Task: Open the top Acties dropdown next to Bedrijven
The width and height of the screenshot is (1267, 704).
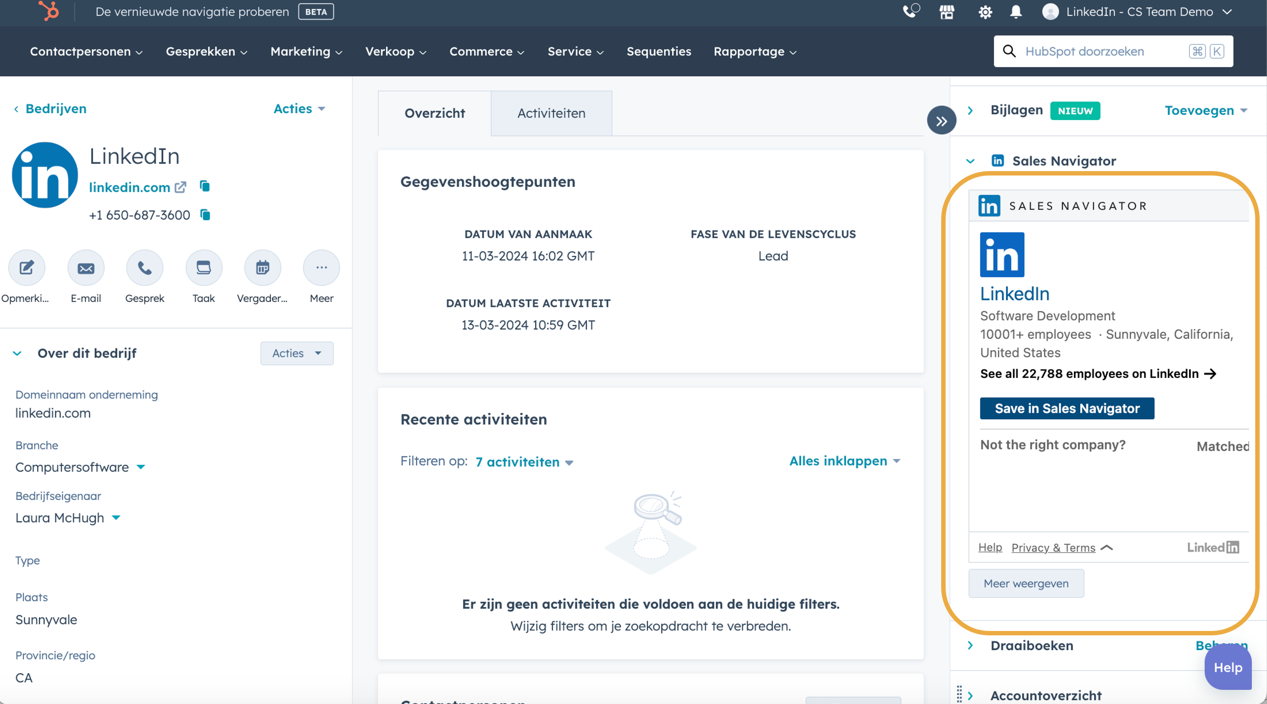Action: (299, 108)
